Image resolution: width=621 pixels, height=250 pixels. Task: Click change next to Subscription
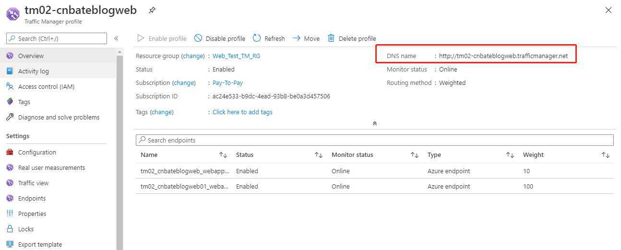point(184,83)
